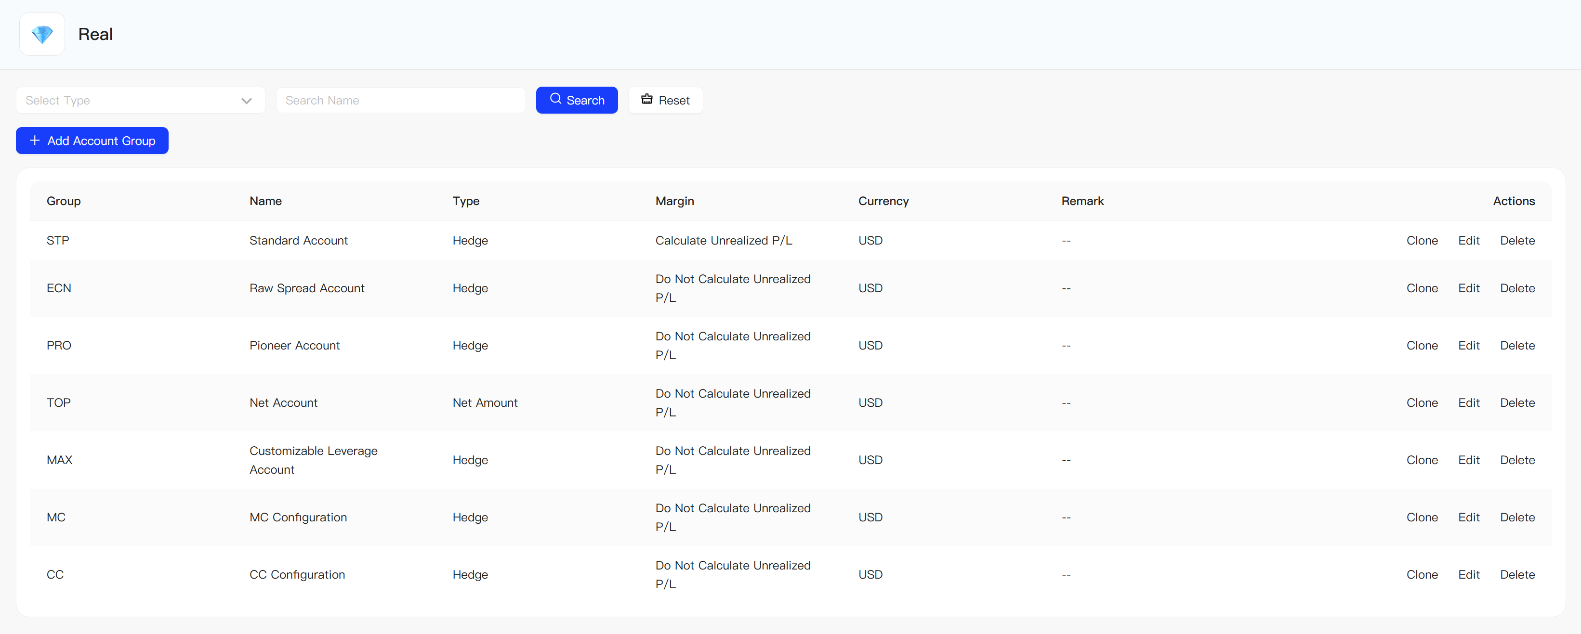The height and width of the screenshot is (634, 1581).
Task: Click Customizable Leverage Account name cell
Action: pyautogui.click(x=314, y=460)
